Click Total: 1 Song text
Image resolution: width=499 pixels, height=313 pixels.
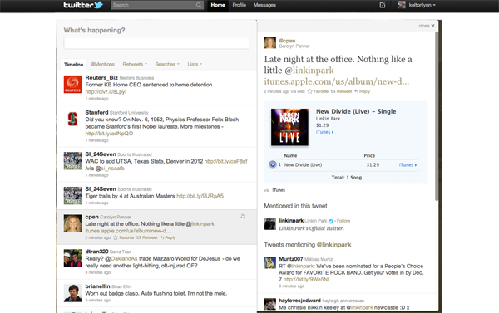click(x=347, y=178)
